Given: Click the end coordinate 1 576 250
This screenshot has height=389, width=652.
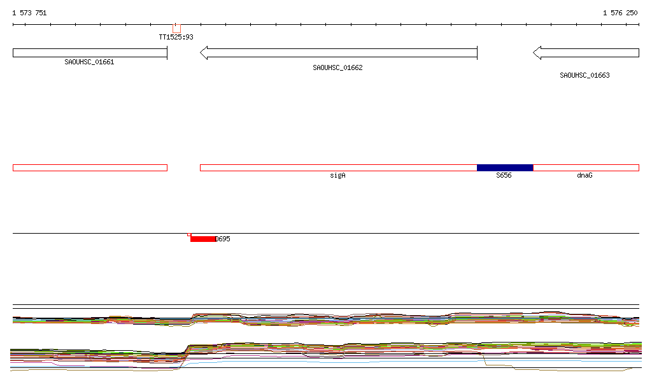Looking at the screenshot, I should pyautogui.click(x=620, y=13).
